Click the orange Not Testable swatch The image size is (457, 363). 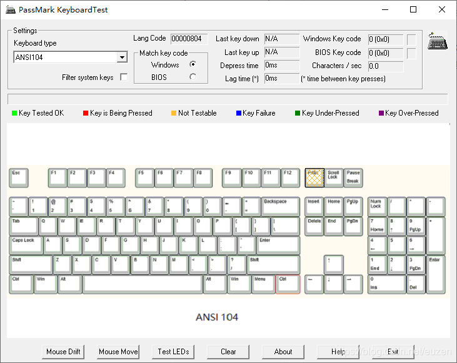point(174,113)
